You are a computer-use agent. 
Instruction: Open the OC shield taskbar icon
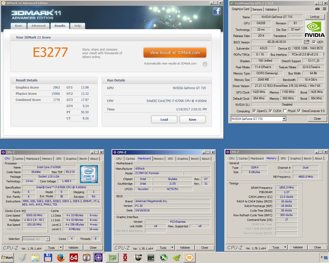click(x=138, y=257)
